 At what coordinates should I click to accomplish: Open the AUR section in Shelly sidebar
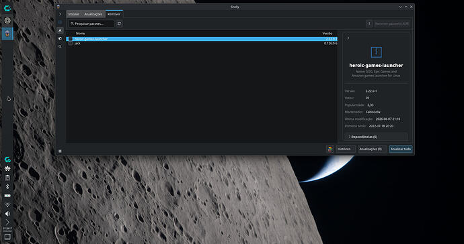click(60, 30)
